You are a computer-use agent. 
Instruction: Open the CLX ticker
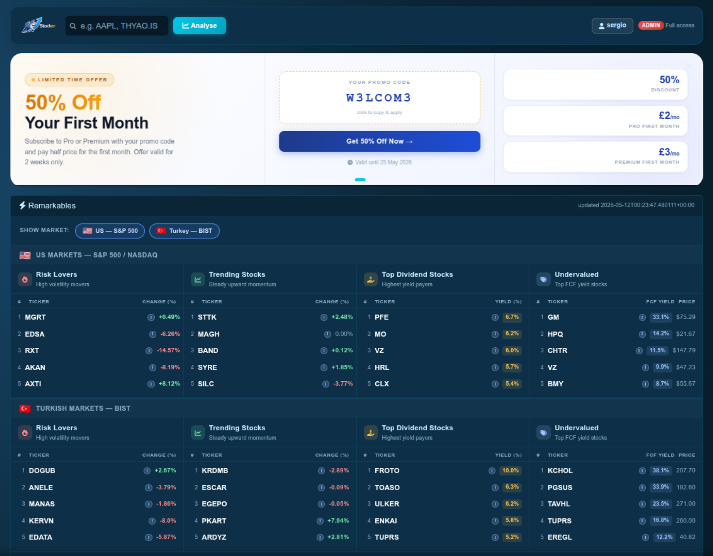382,384
